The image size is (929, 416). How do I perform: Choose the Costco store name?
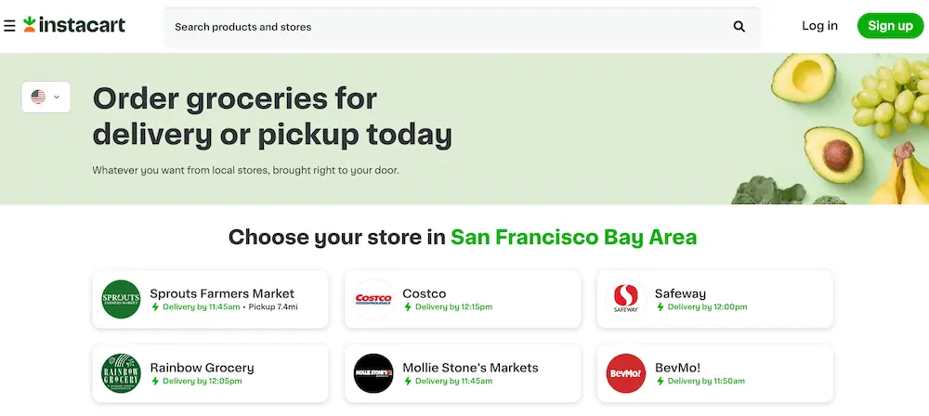coord(425,293)
